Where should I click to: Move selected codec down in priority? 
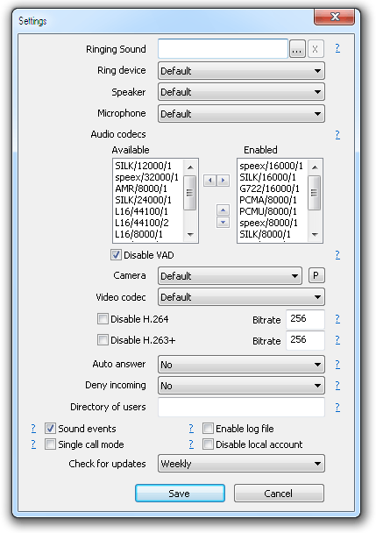coord(223,223)
